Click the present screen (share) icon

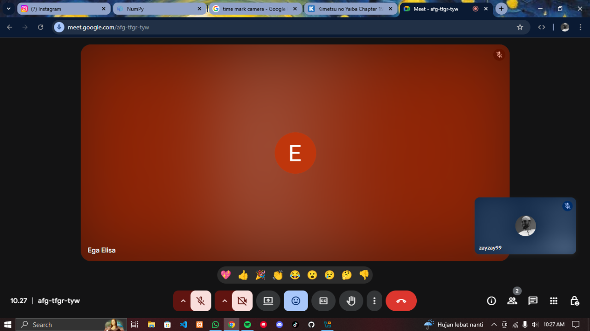click(268, 301)
